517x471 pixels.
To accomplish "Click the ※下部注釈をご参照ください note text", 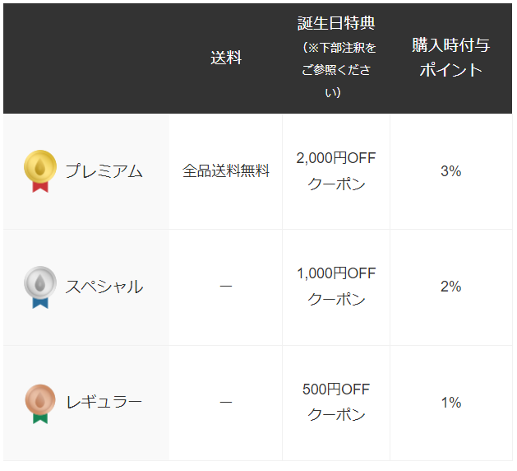I will click(x=336, y=70).
